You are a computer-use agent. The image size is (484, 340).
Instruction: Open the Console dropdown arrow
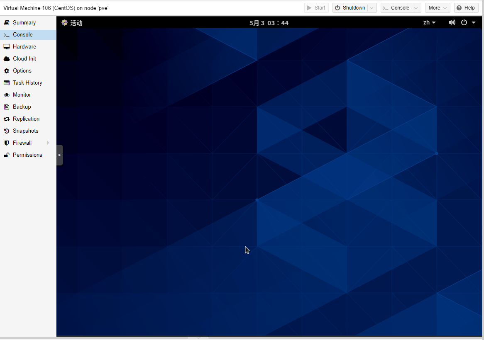(416, 8)
